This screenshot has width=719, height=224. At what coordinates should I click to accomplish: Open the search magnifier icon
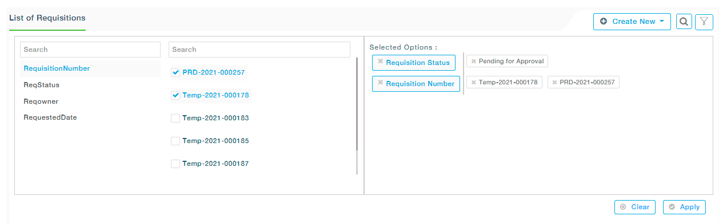pos(684,22)
